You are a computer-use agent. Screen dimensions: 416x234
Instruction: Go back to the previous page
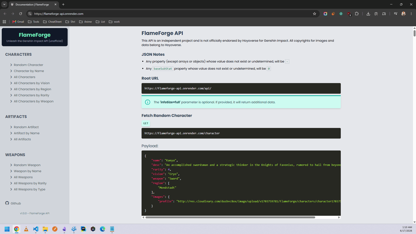[5, 14]
